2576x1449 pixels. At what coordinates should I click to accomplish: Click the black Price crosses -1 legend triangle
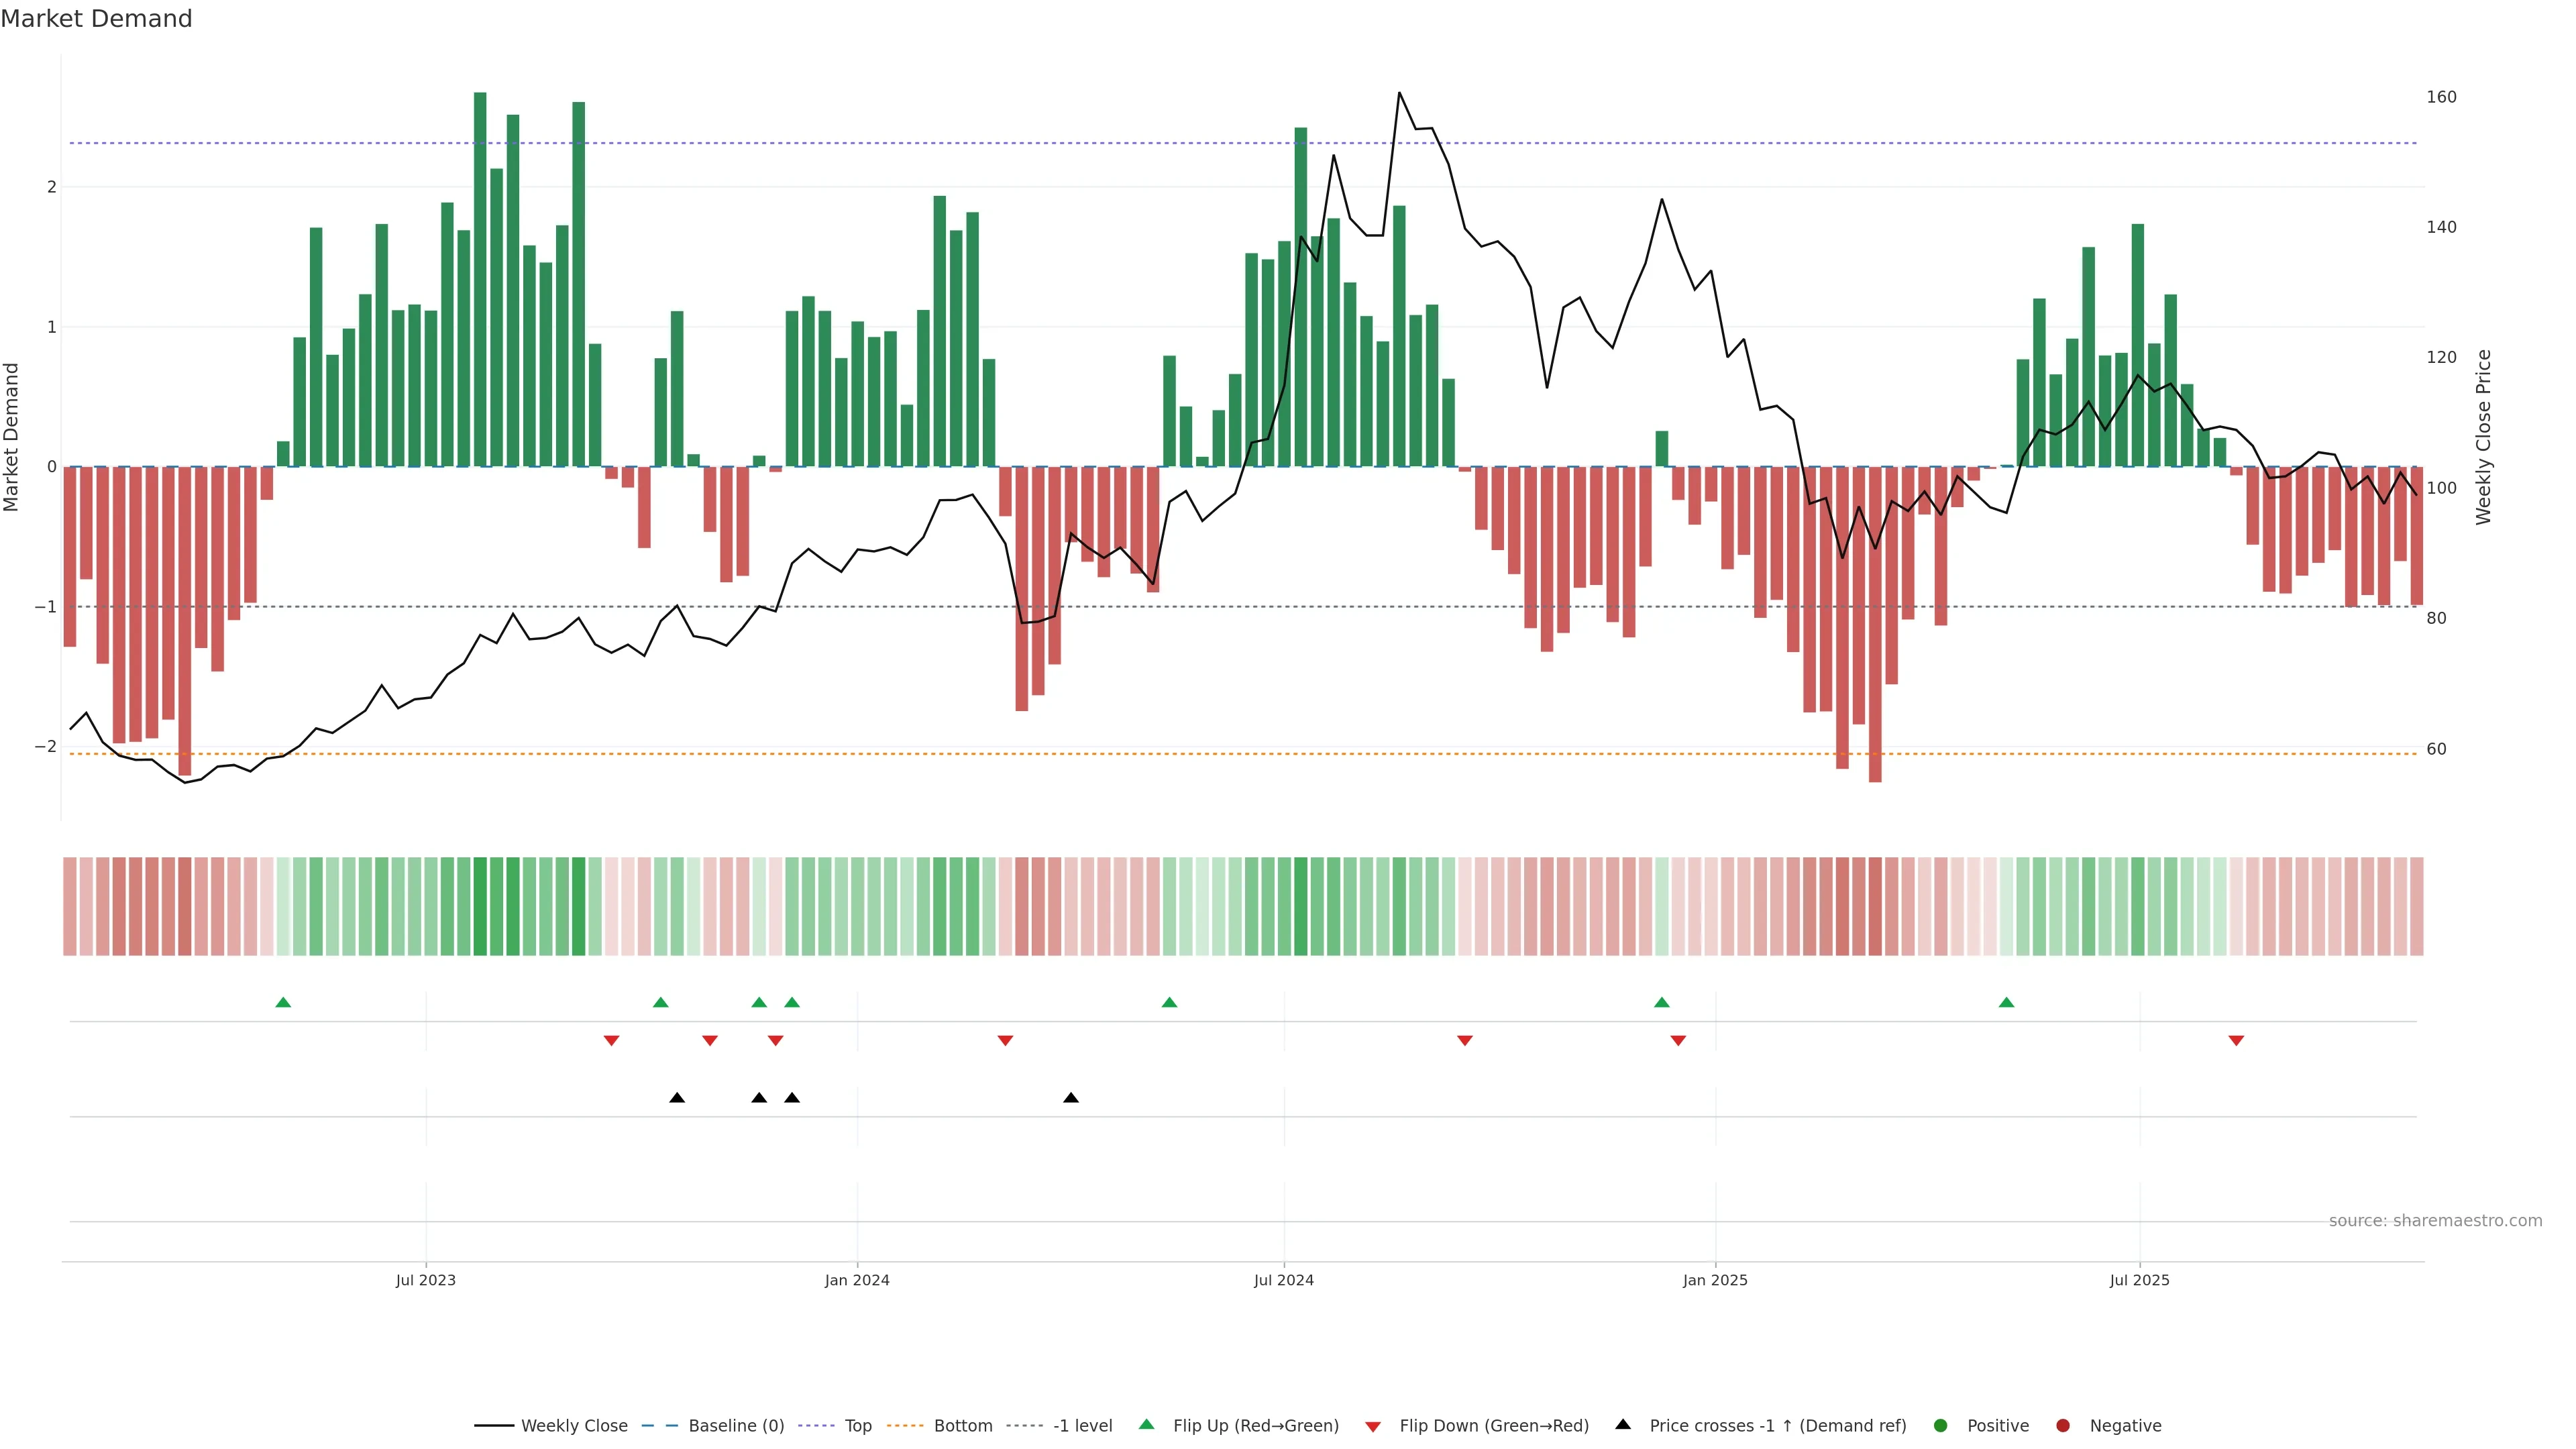pyautogui.click(x=1623, y=1424)
